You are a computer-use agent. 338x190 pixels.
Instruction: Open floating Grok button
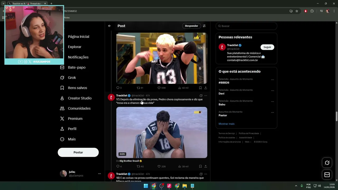[x=327, y=163]
